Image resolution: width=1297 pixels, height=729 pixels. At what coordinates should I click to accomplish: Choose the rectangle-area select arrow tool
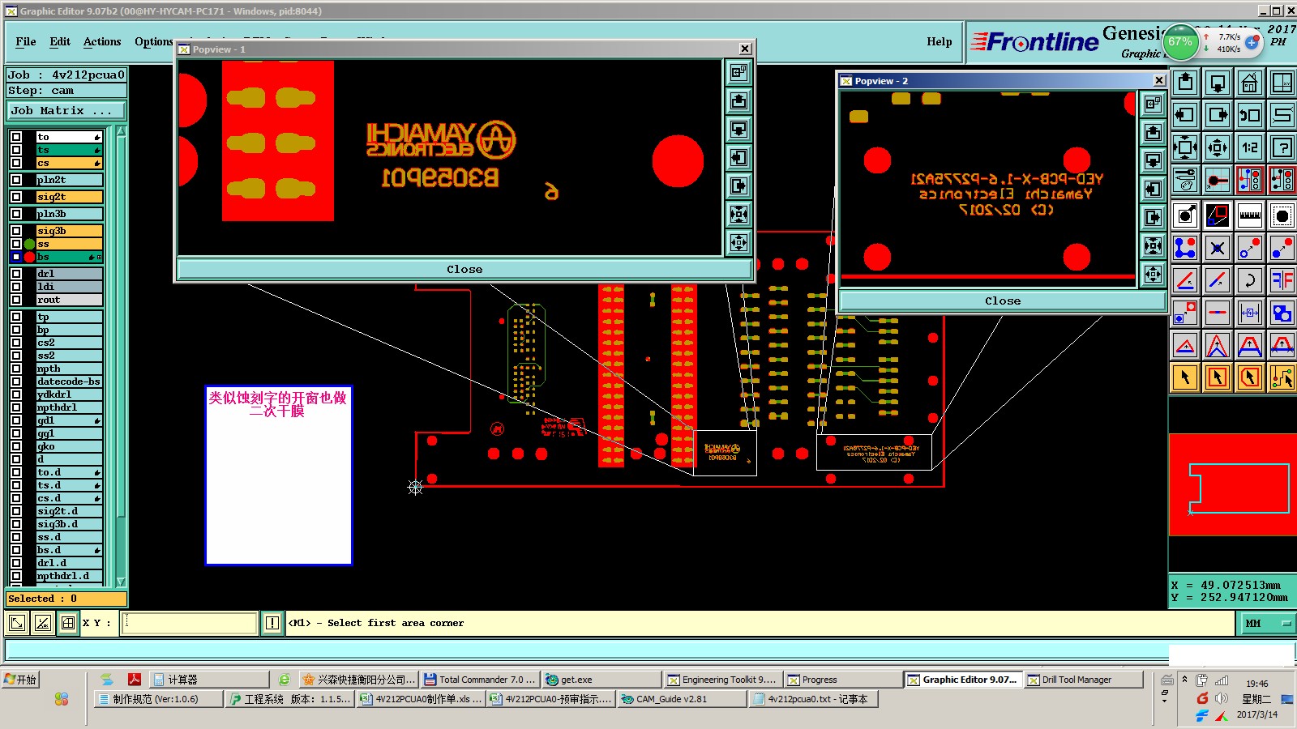pyautogui.click(x=1218, y=377)
